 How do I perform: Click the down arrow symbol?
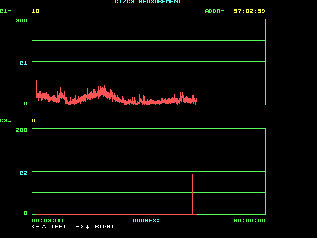pyautogui.click(x=87, y=227)
